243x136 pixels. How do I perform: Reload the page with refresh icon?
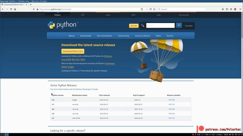pyautogui.click(x=11, y=9)
